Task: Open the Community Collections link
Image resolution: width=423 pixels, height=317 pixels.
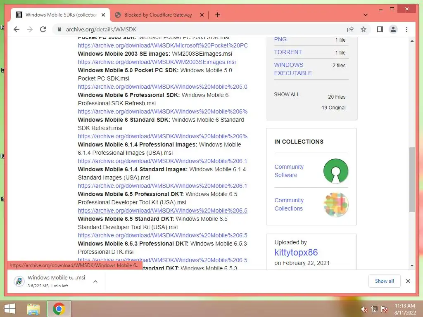Action: tap(289, 204)
